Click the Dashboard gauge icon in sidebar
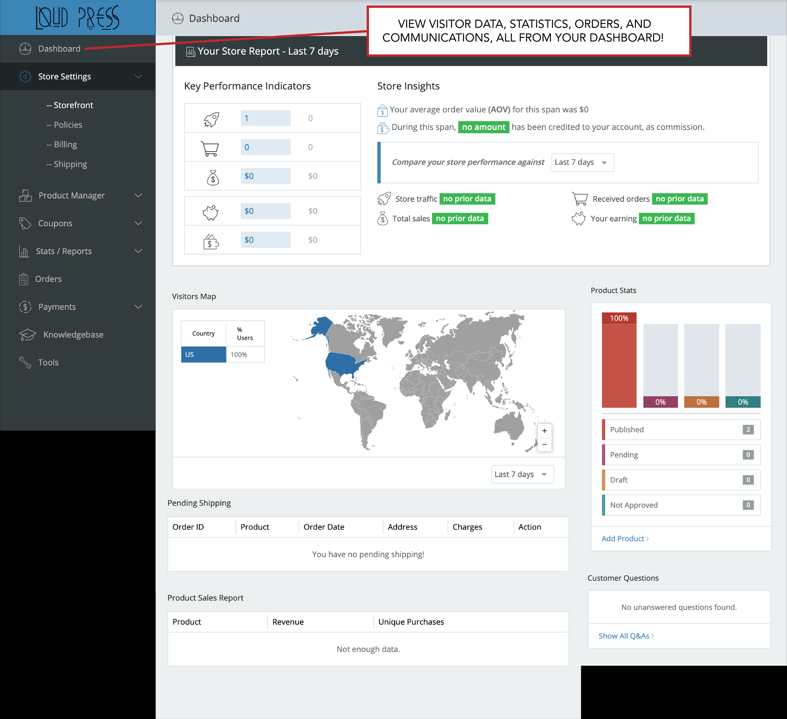The height and width of the screenshot is (719, 787). pyautogui.click(x=25, y=49)
